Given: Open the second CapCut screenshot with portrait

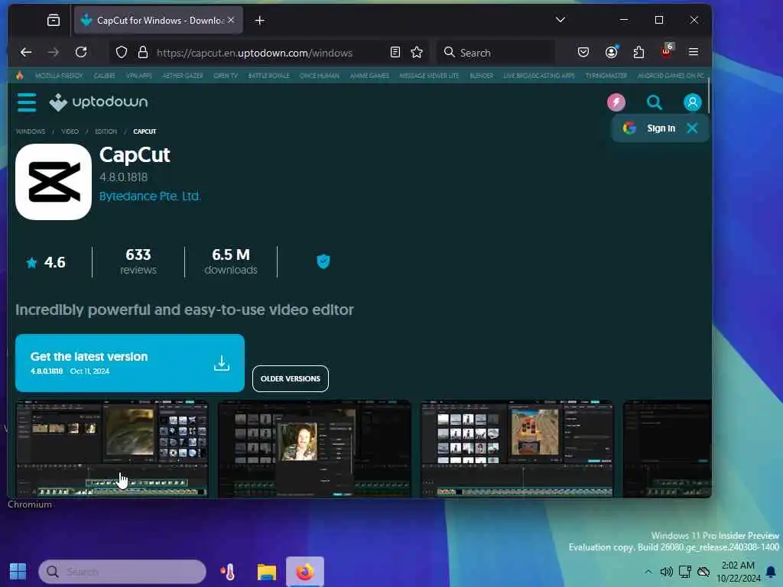Looking at the screenshot, I should point(314,449).
